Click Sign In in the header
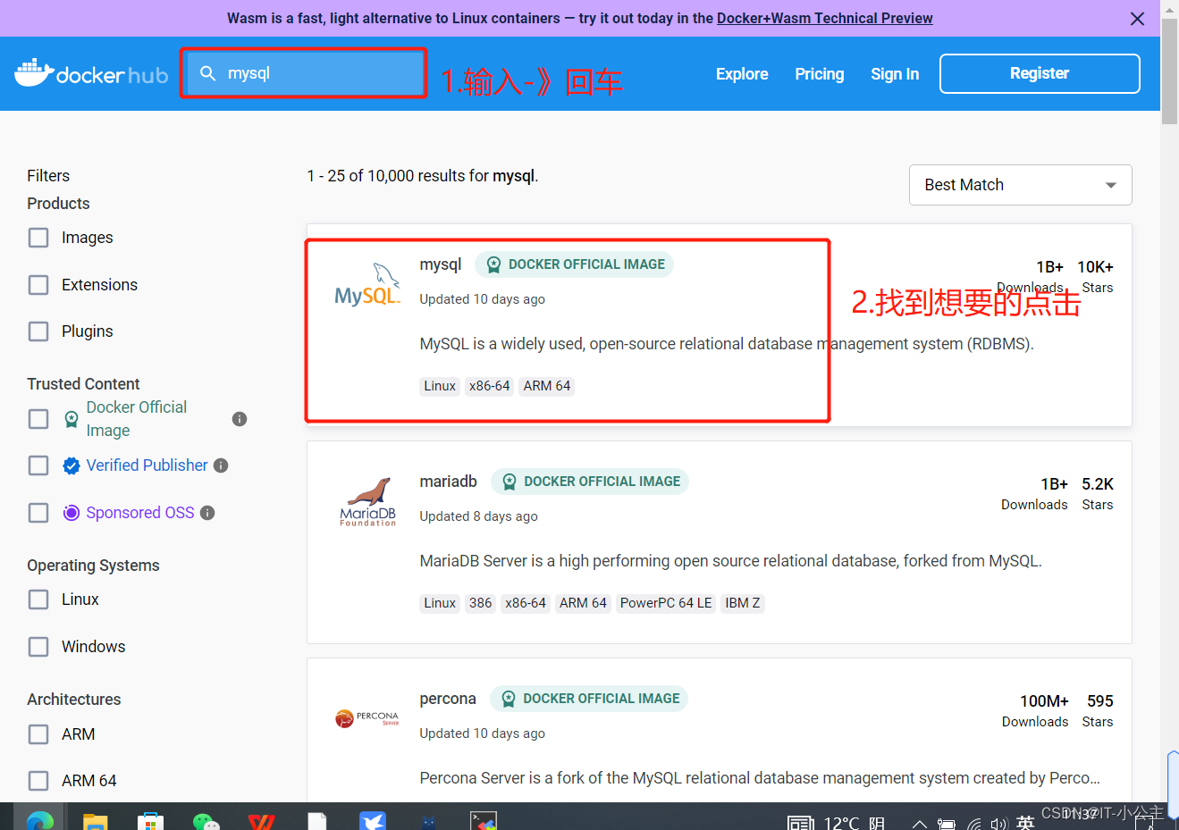1179x830 pixels. (x=895, y=74)
